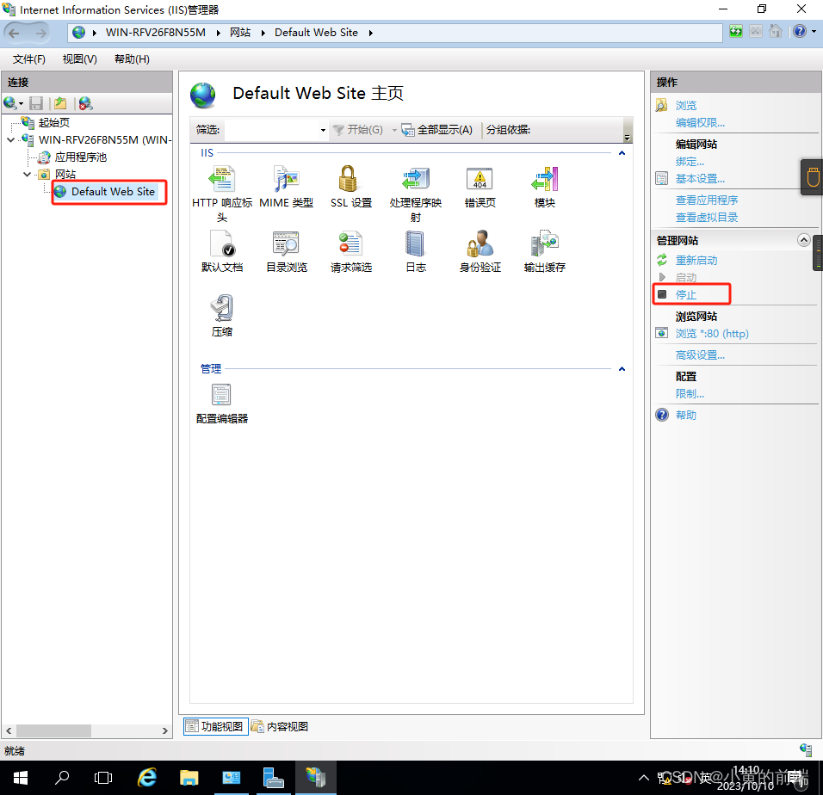The height and width of the screenshot is (795, 823).
Task: Click 停止 to stop the website
Action: pos(688,293)
